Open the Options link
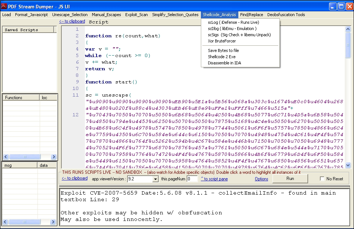This screenshot has height=229, width=354. click(x=261, y=179)
